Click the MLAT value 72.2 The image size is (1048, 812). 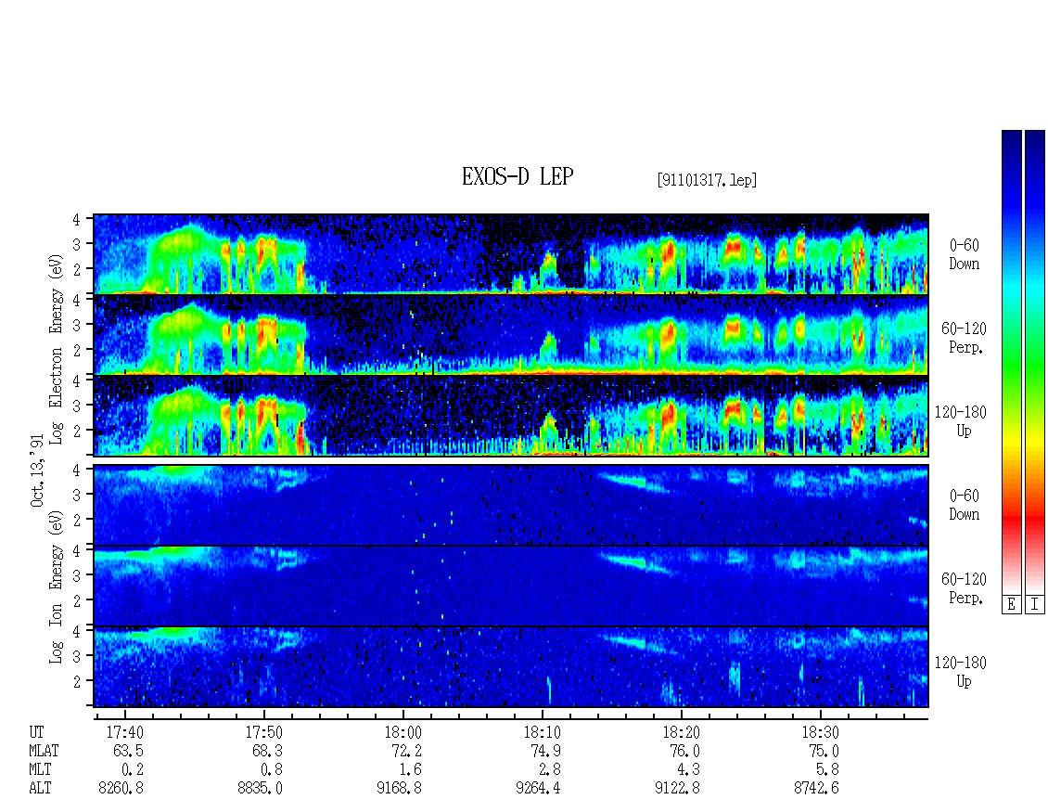(406, 751)
